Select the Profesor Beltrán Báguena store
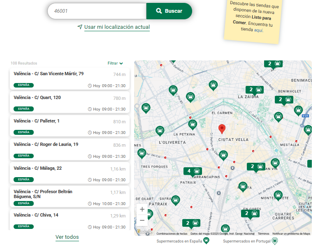325x247 pixels. (x=70, y=196)
